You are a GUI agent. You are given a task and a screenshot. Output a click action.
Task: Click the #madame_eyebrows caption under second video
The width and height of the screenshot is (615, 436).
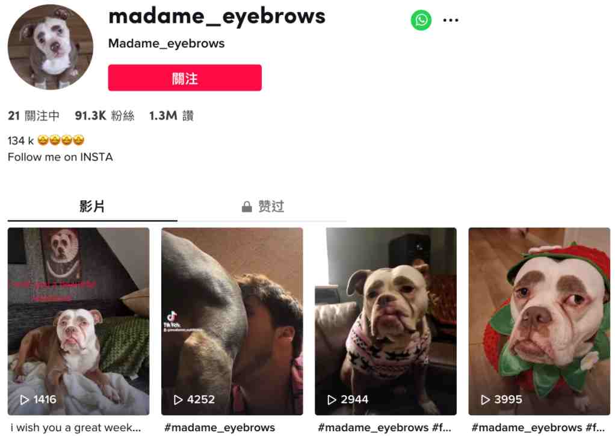[x=220, y=428]
